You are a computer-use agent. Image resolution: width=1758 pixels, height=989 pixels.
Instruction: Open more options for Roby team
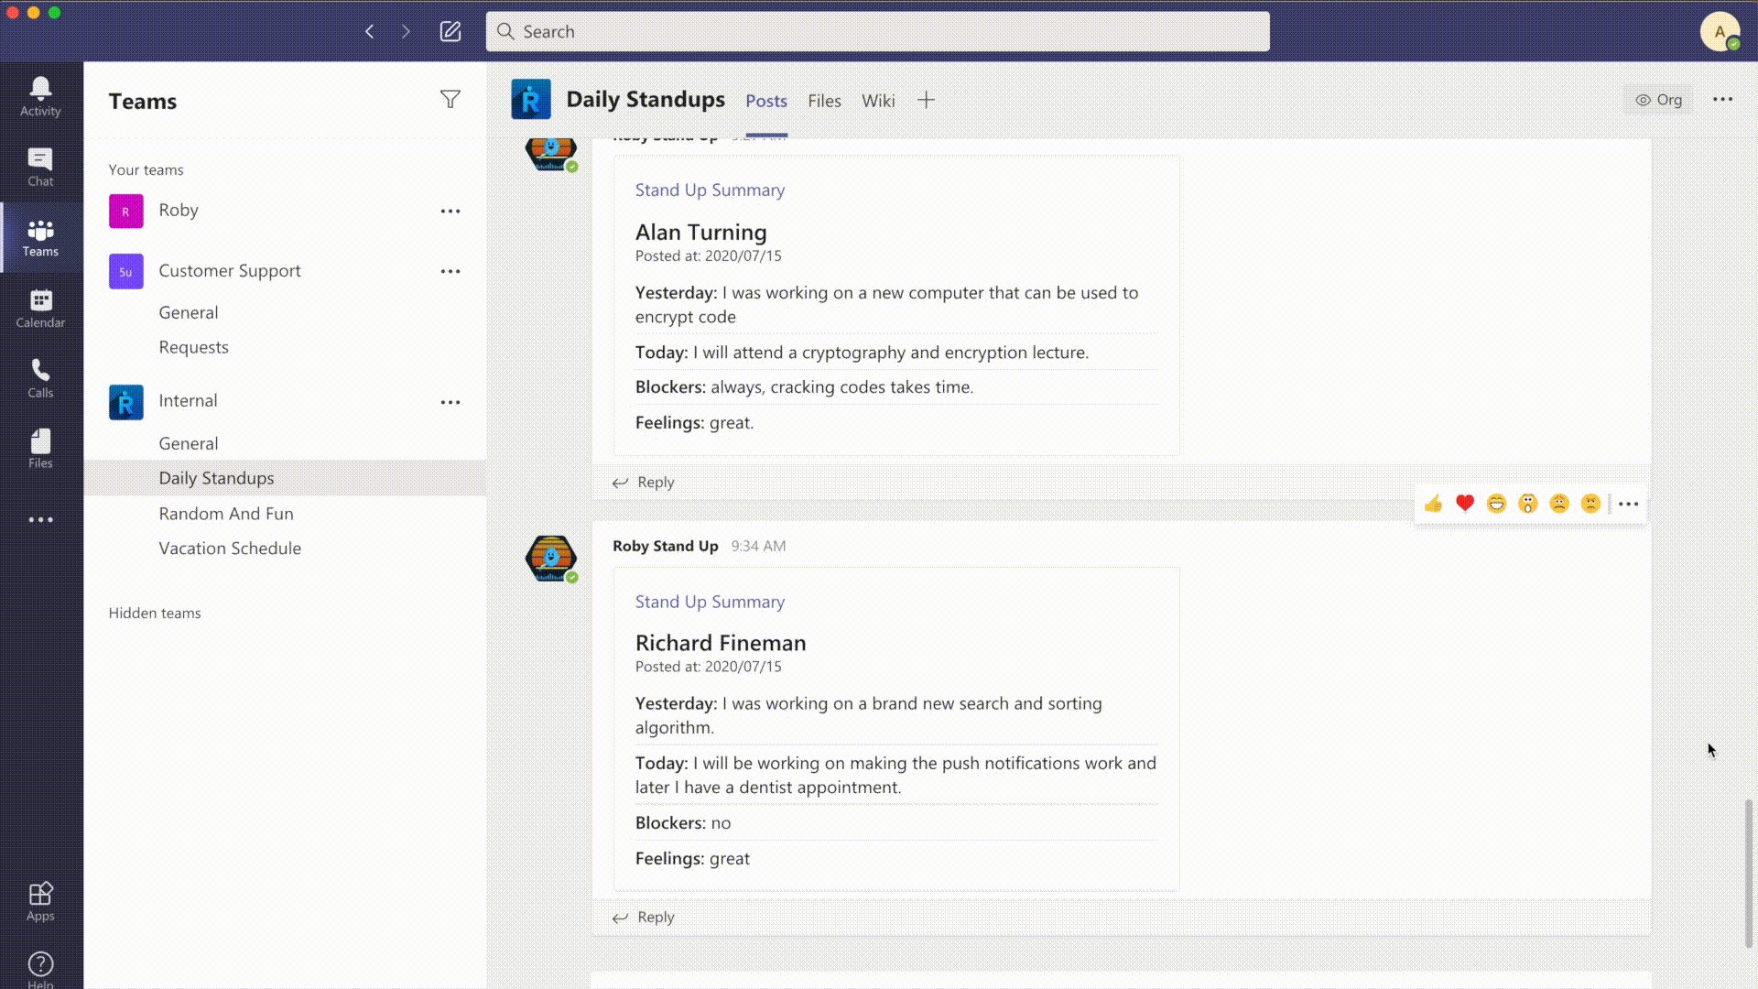click(x=450, y=211)
